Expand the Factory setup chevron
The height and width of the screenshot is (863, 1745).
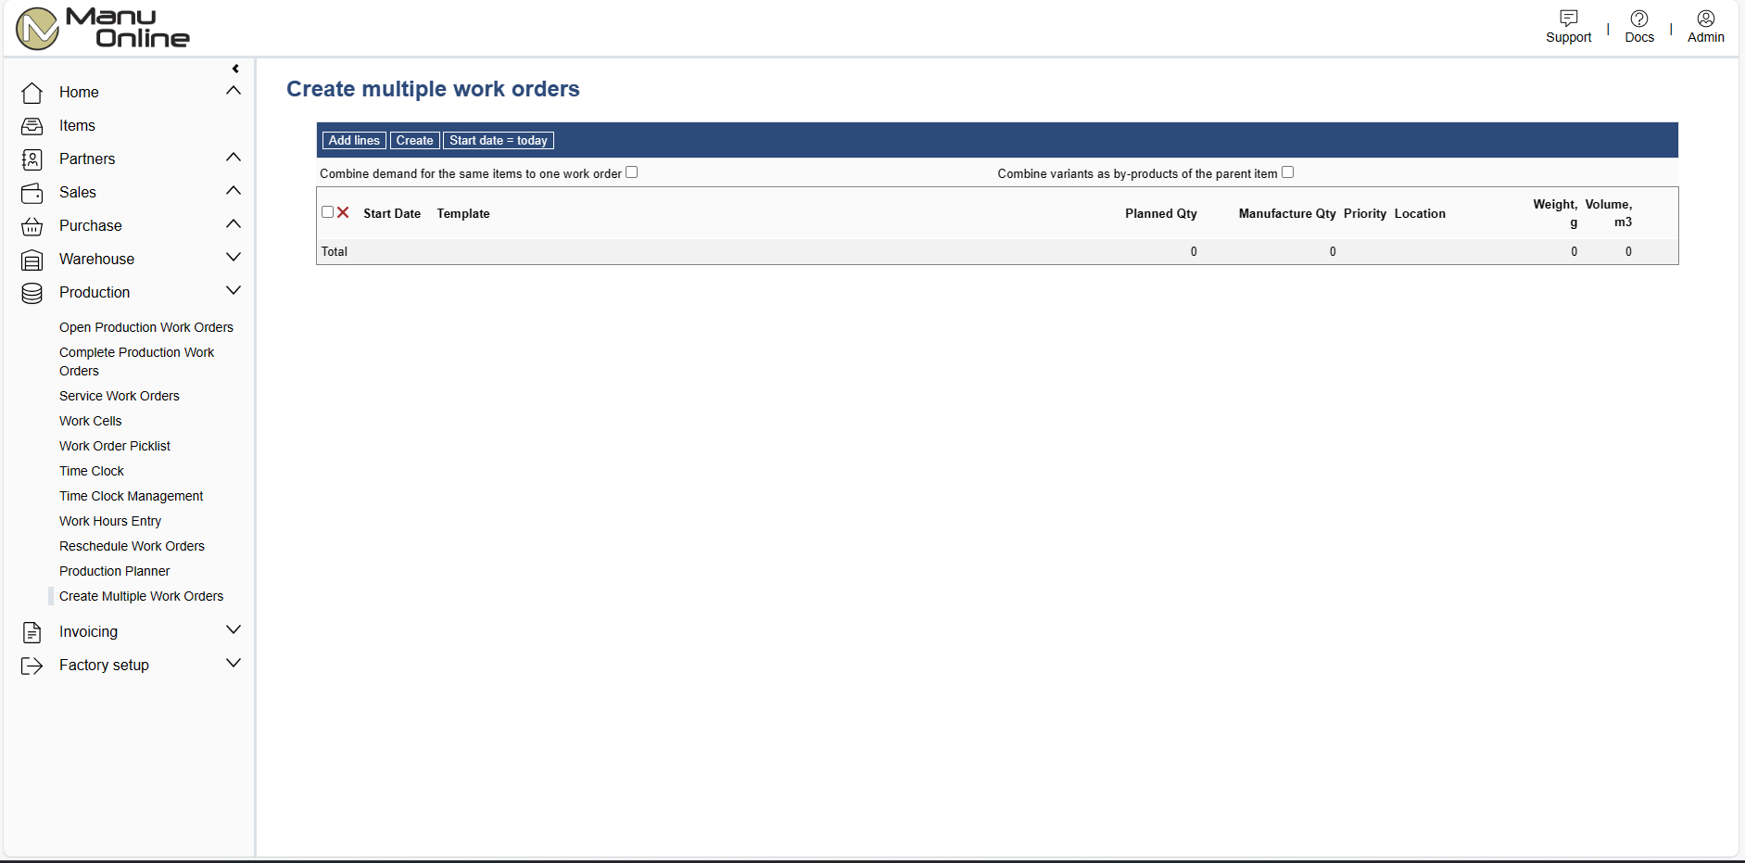(x=234, y=664)
